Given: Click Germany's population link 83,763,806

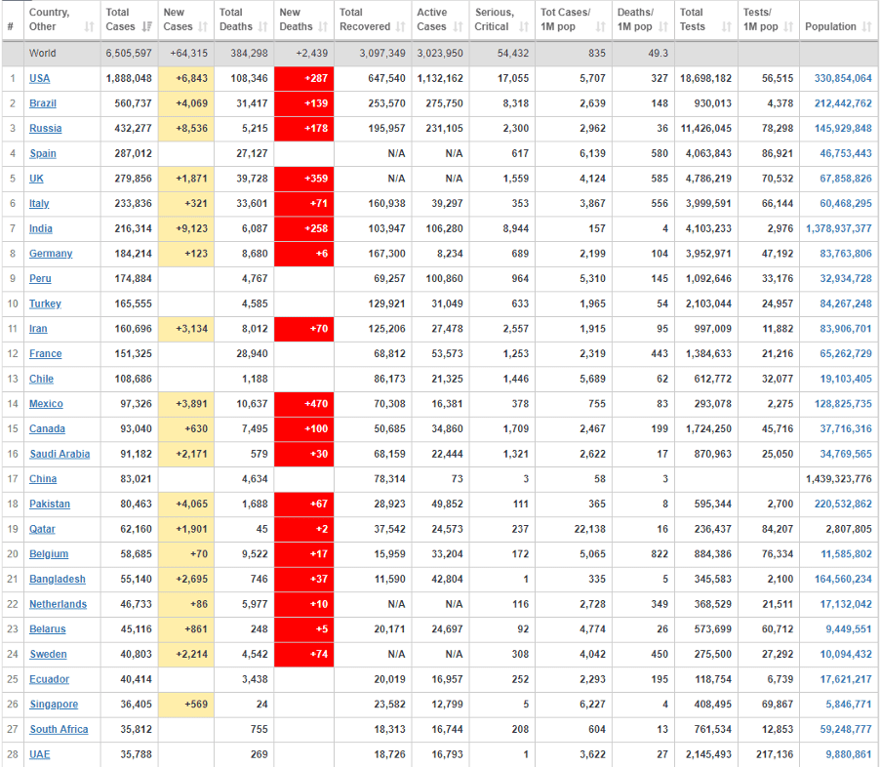Looking at the screenshot, I should point(846,254).
